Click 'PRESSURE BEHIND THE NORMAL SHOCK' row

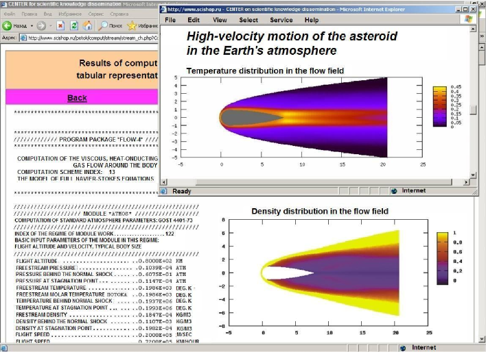tap(101, 274)
